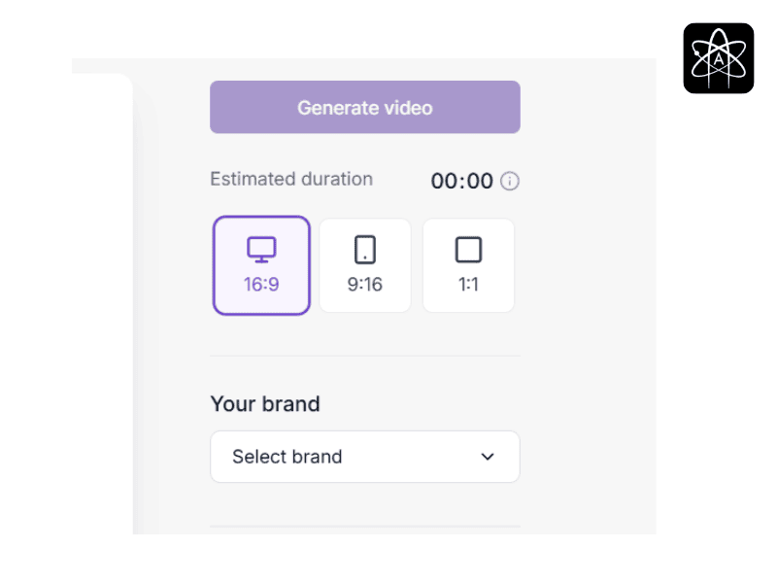Select the 16:9 desktop aspect ratio icon
Screen dimensions: 777x583
[x=260, y=265]
